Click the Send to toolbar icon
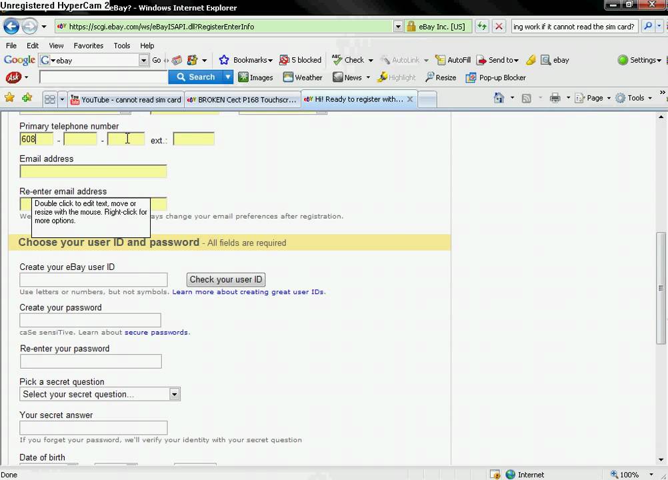 [x=481, y=60]
